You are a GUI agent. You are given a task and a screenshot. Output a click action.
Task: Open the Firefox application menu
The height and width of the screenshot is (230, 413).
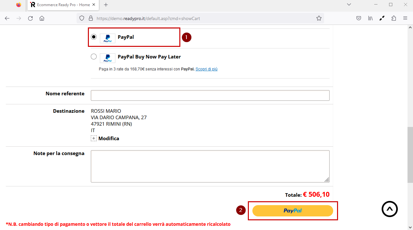pyautogui.click(x=405, y=18)
